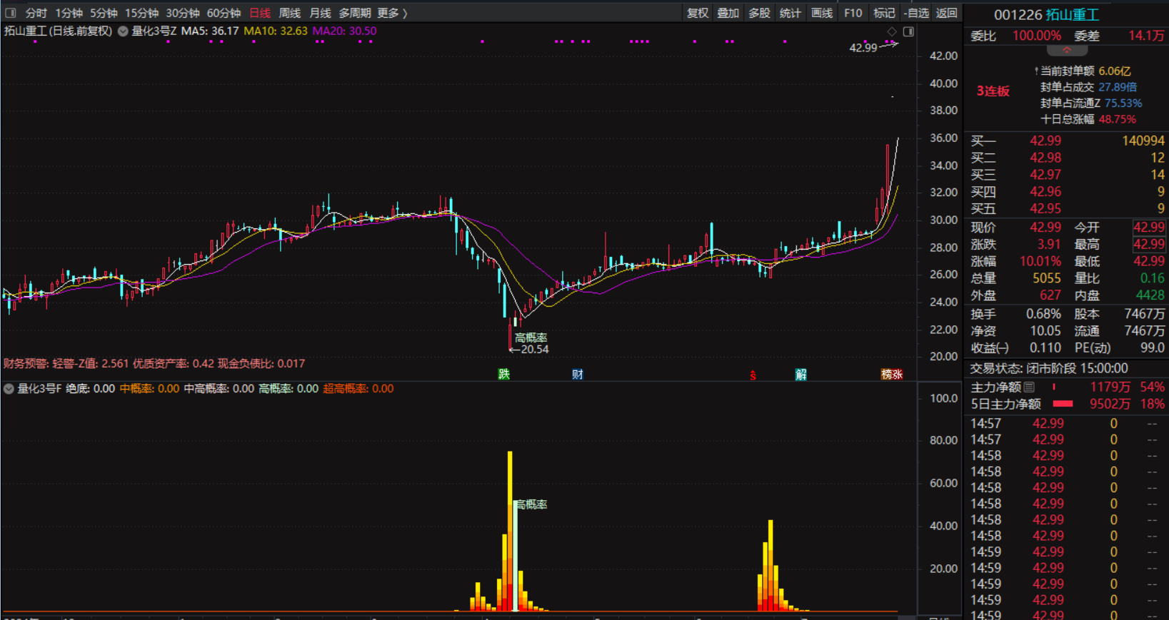Click the 5日主力净额 red bar
The image size is (1169, 620).
point(1063,404)
